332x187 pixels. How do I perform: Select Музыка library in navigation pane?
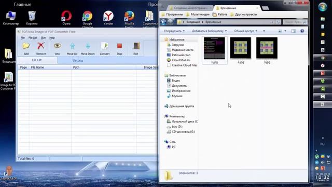coord(177,96)
